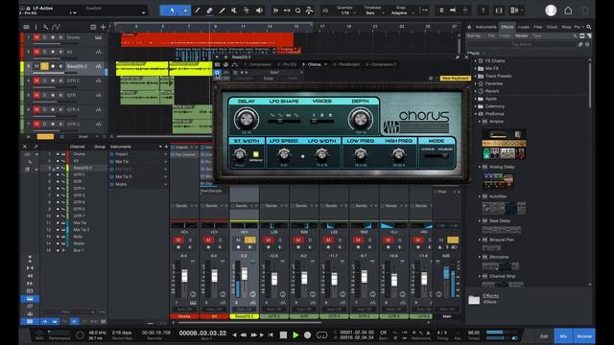Open the browser search magnifier icon

pos(588,27)
